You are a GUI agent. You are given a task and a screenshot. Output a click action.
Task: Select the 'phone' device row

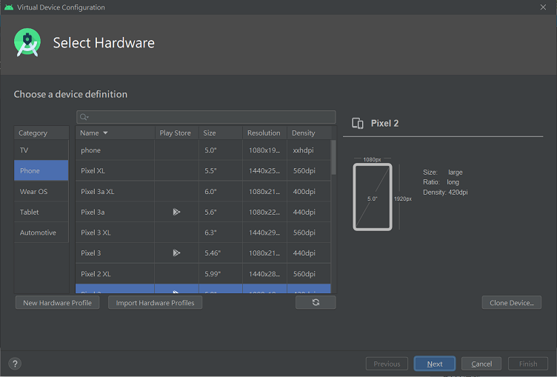tap(203, 150)
